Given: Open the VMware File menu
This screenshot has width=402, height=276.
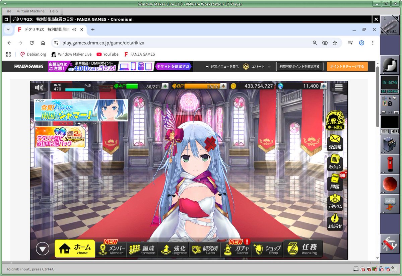Looking at the screenshot, I should click(x=8, y=11).
